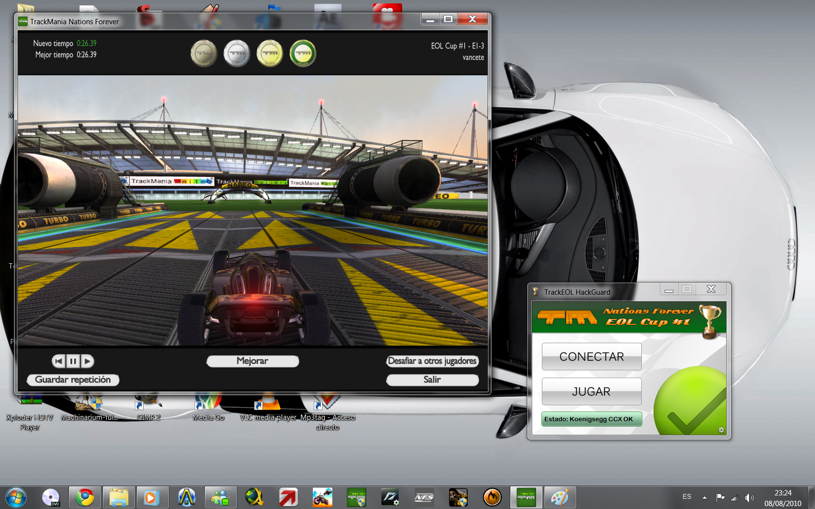
Task: Open the clock showing 23:24
Action: pos(783,498)
